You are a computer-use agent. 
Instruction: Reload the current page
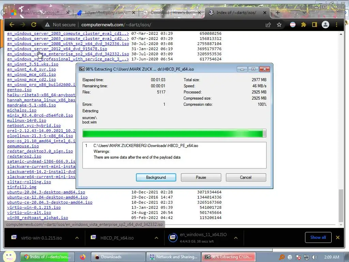[34, 25]
